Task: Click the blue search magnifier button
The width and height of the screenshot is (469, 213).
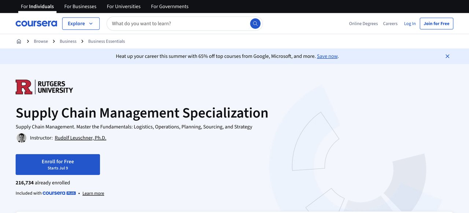Action: pos(255,23)
